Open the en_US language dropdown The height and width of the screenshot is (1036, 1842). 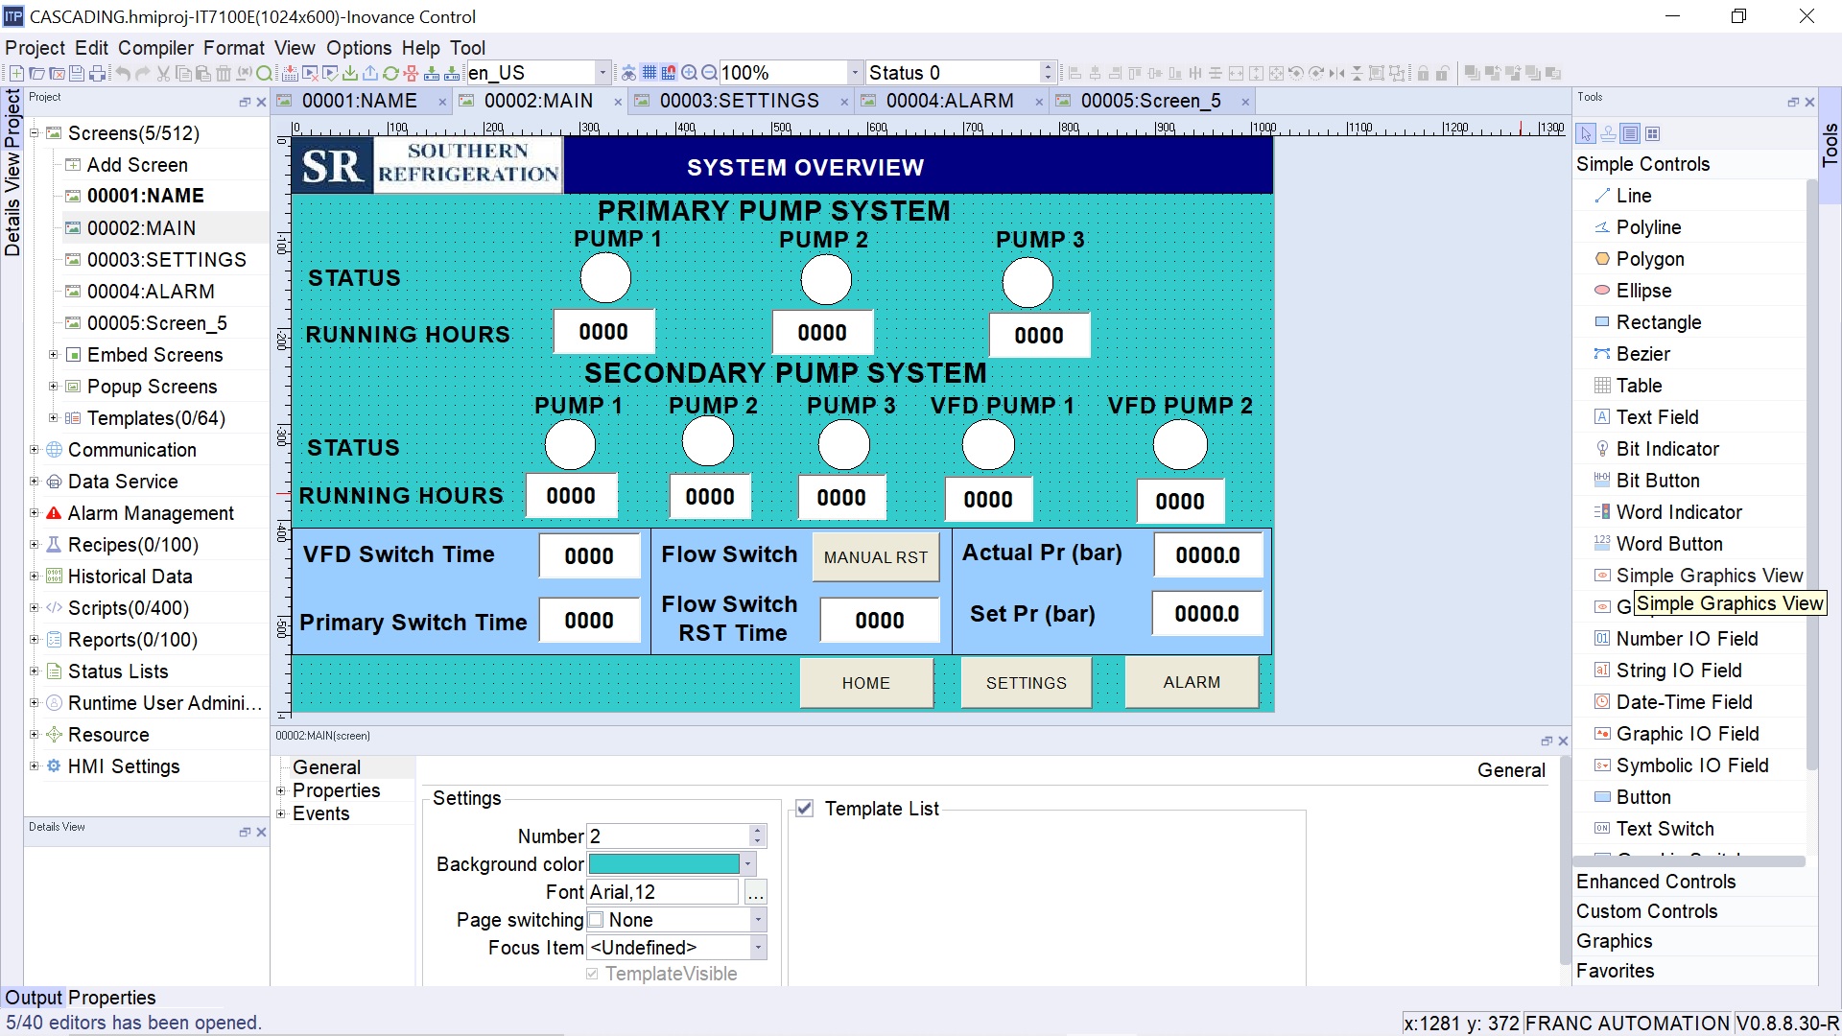(602, 73)
